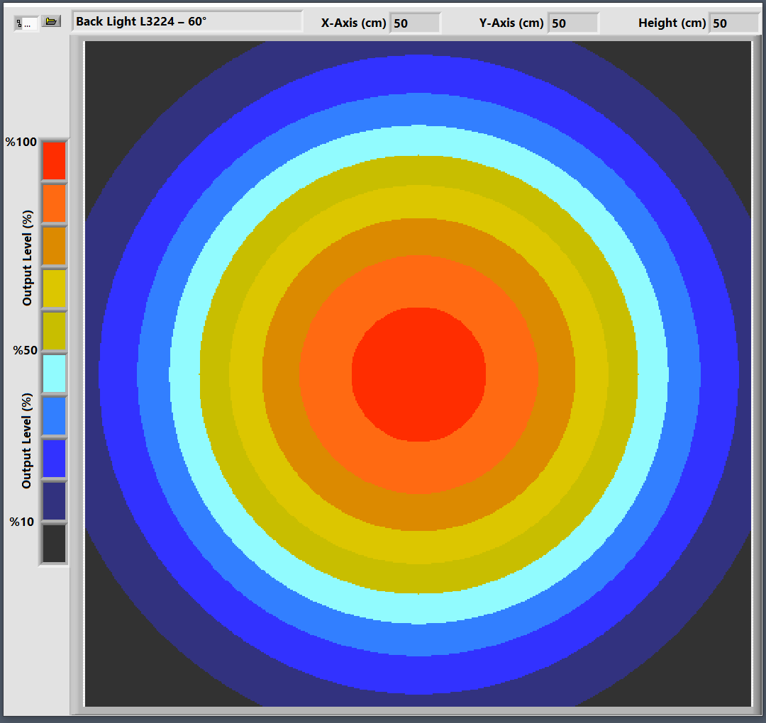Click the Back Light L3224 name field

click(x=187, y=21)
